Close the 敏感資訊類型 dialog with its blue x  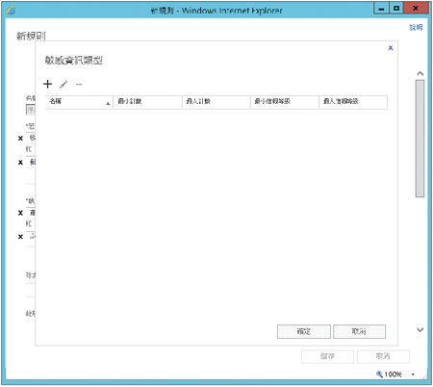[391, 48]
